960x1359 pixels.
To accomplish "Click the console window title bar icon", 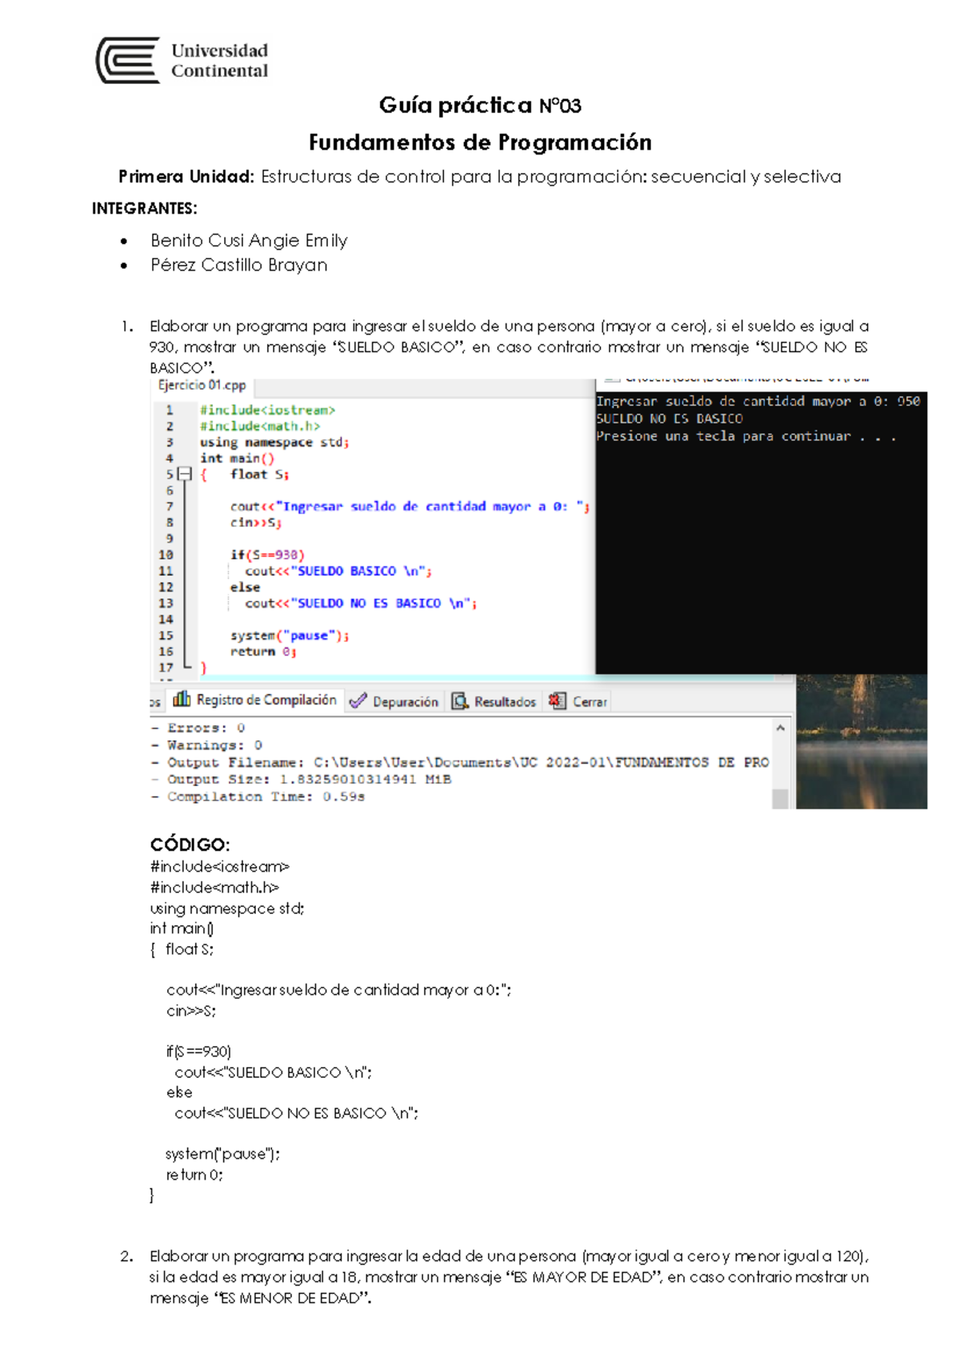I will tap(612, 379).
